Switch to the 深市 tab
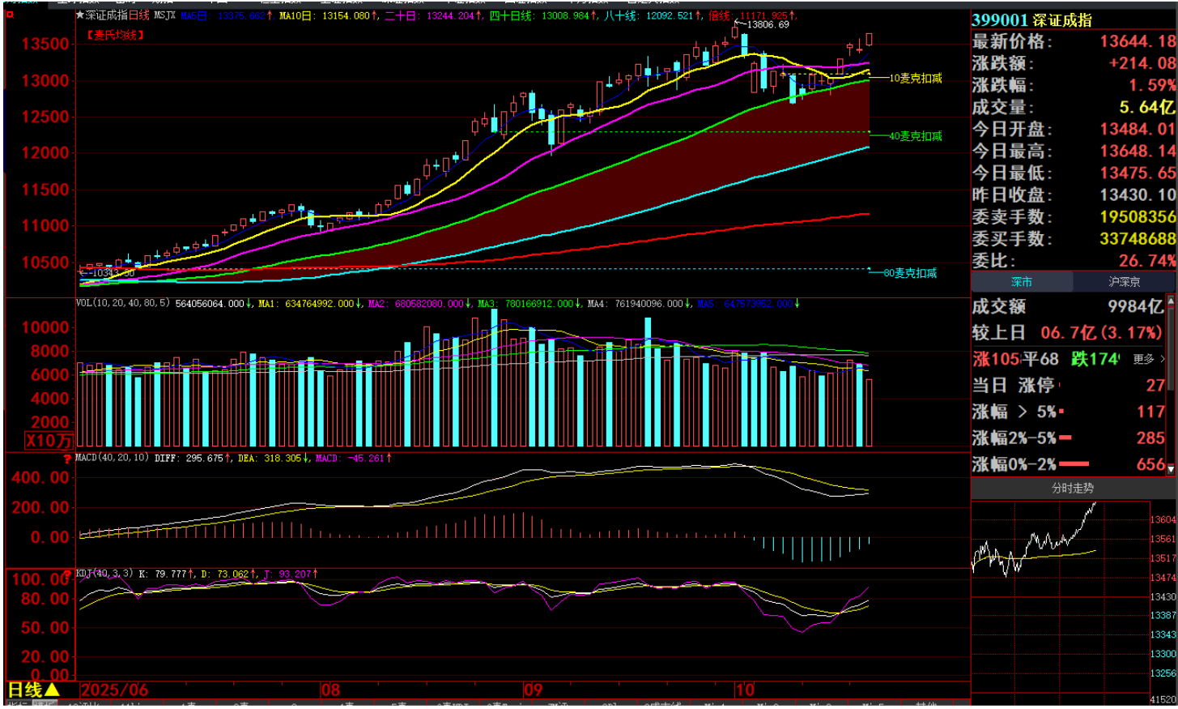Viewport: 1178px width, 709px height. [x=1022, y=282]
